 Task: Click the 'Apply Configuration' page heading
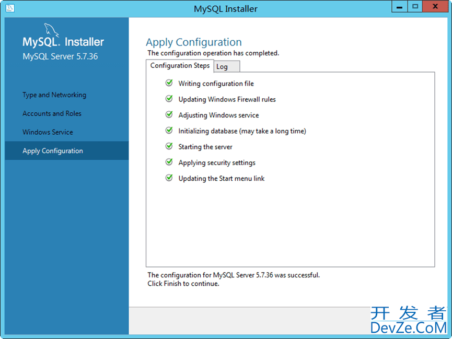(x=194, y=42)
